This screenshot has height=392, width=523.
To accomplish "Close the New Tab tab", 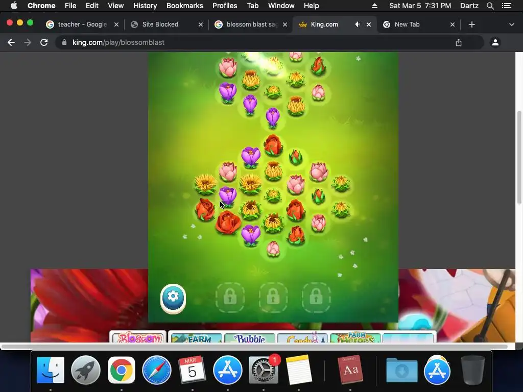I will (x=453, y=24).
